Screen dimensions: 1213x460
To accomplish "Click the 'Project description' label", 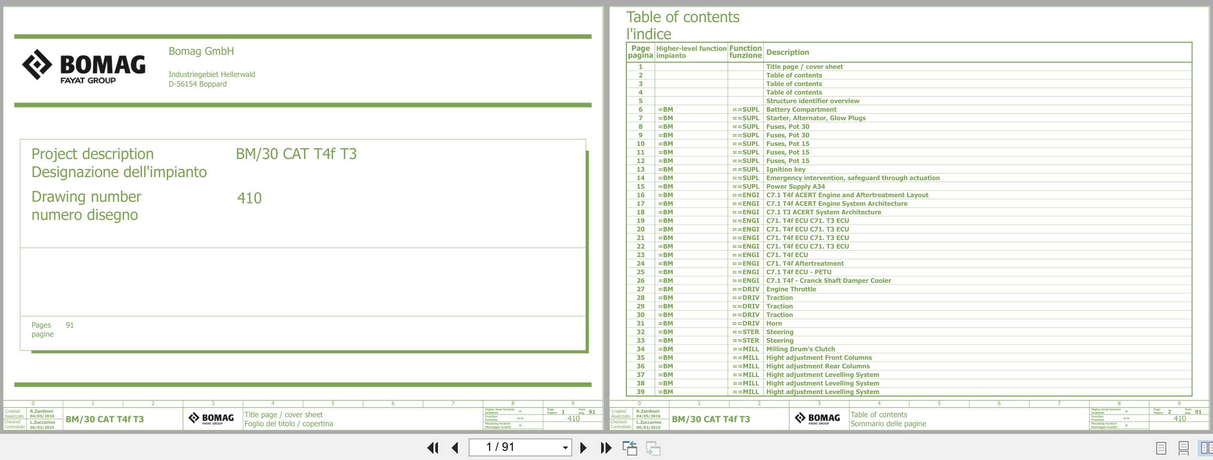I will tap(92, 154).
